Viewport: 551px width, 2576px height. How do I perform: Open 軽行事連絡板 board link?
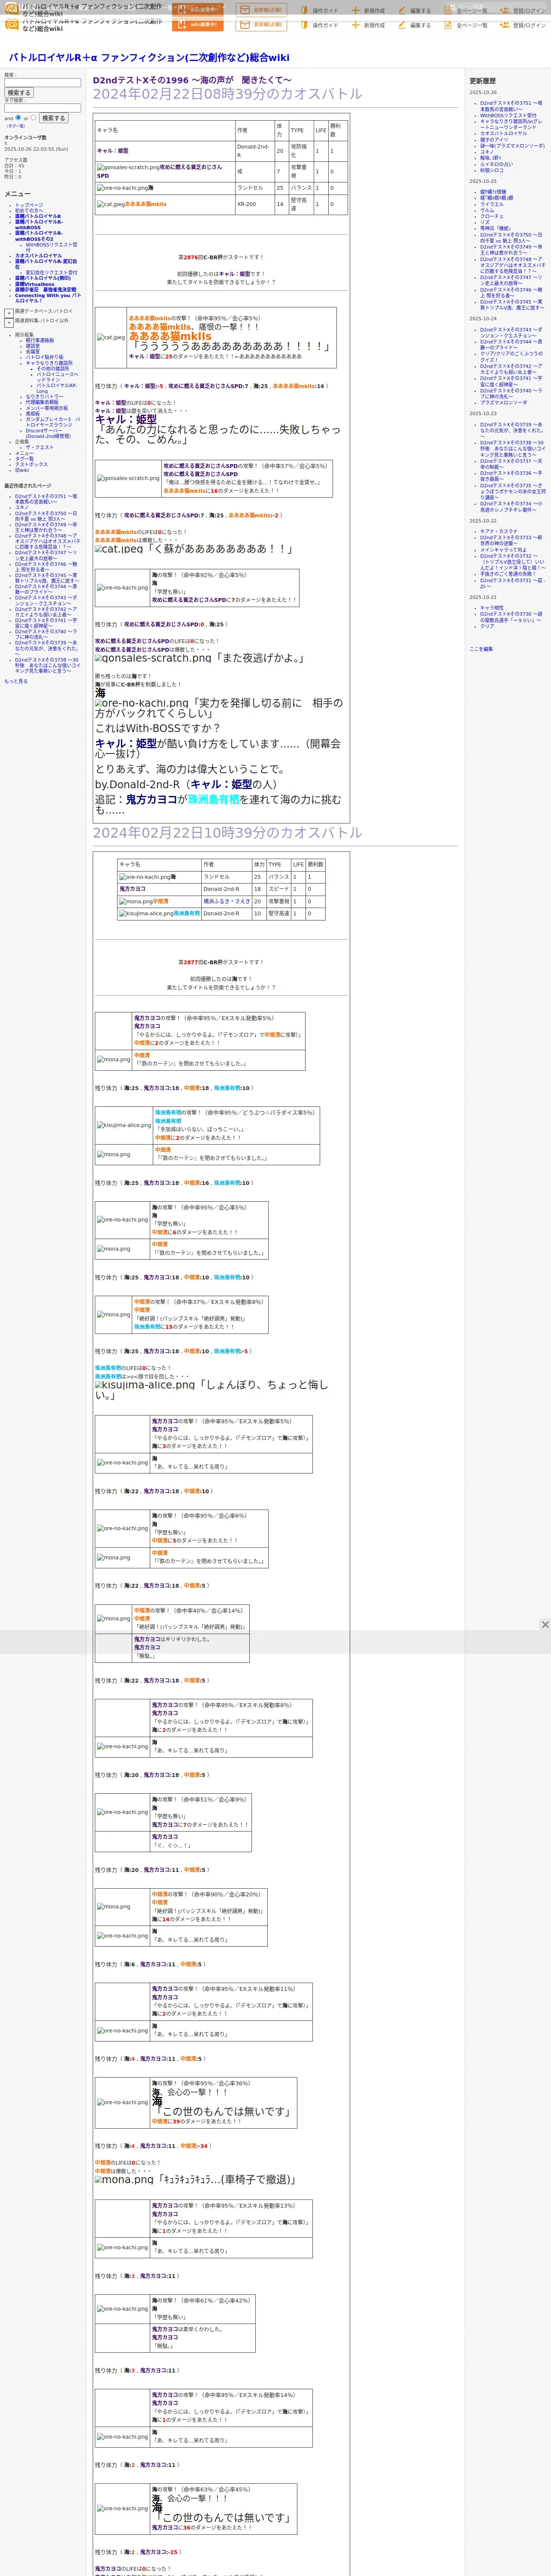[x=40, y=340]
